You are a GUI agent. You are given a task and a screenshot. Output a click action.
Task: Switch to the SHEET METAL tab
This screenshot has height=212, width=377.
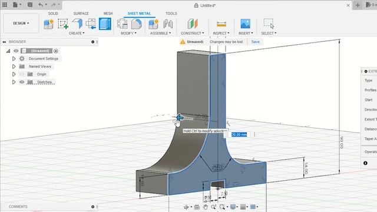[139, 14]
